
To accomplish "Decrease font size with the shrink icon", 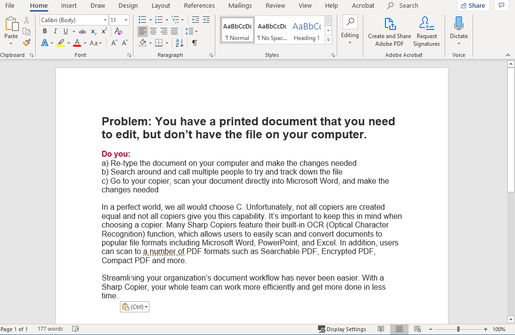I will pyautogui.click(x=125, y=43).
